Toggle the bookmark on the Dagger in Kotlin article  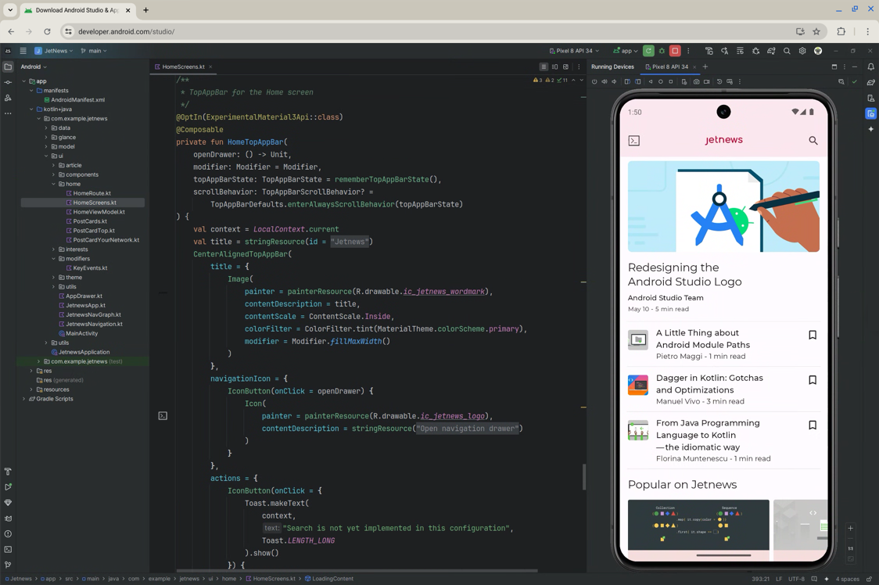813,380
